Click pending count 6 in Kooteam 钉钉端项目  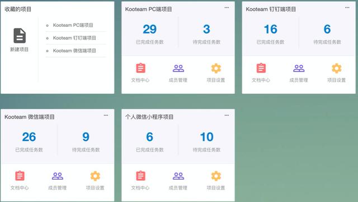(327, 29)
